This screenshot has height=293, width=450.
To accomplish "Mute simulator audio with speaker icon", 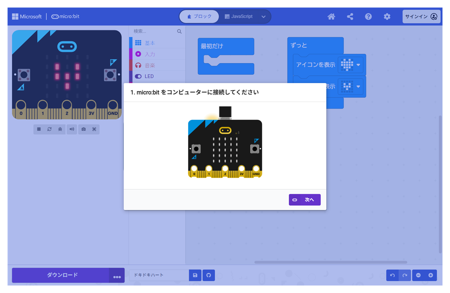I will point(72,129).
